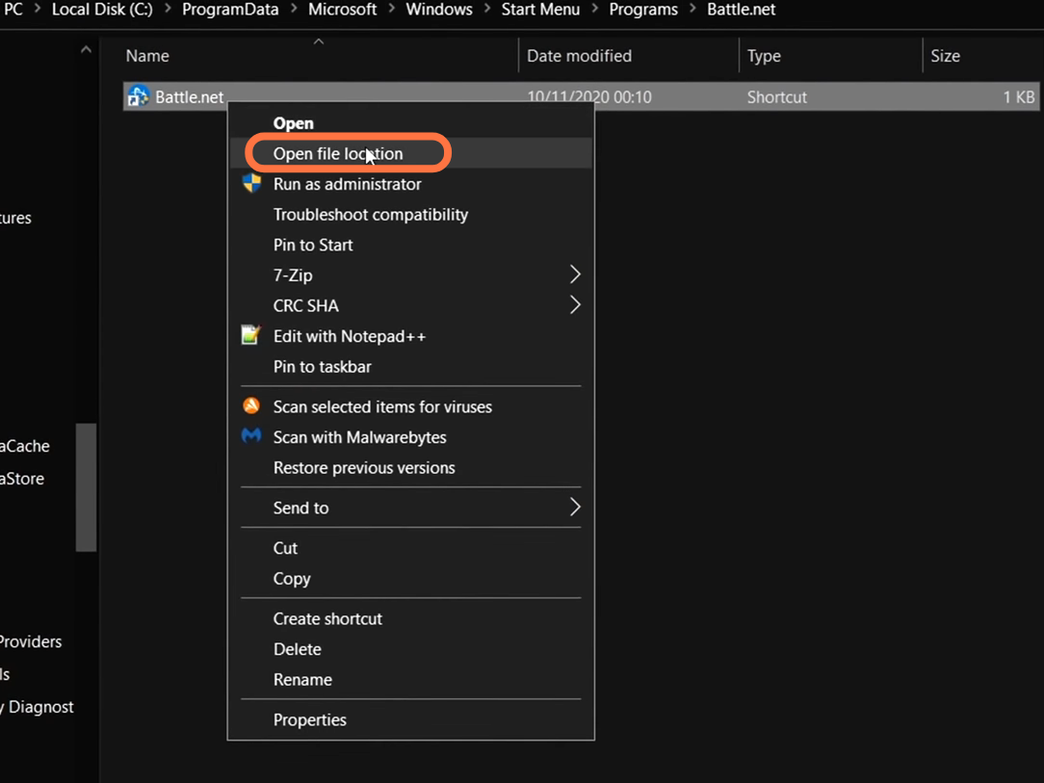This screenshot has height=783, width=1044.
Task: Click Battle.net folder in the address path
Action: (741, 10)
